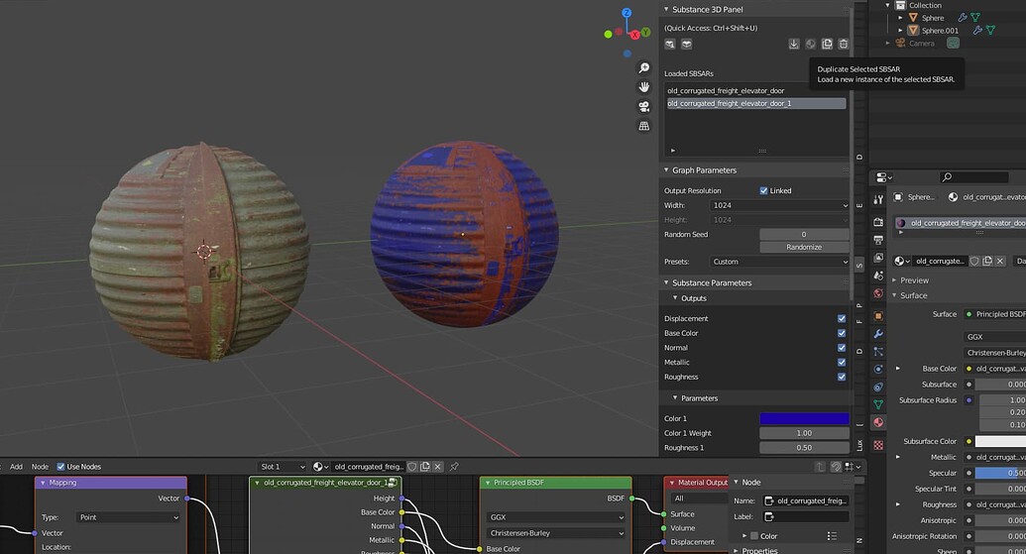Toggle the Displacement output checkbox

pos(842,318)
